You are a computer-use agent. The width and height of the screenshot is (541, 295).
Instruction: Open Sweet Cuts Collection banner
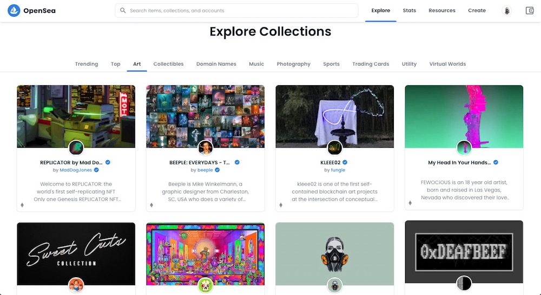tap(76, 253)
